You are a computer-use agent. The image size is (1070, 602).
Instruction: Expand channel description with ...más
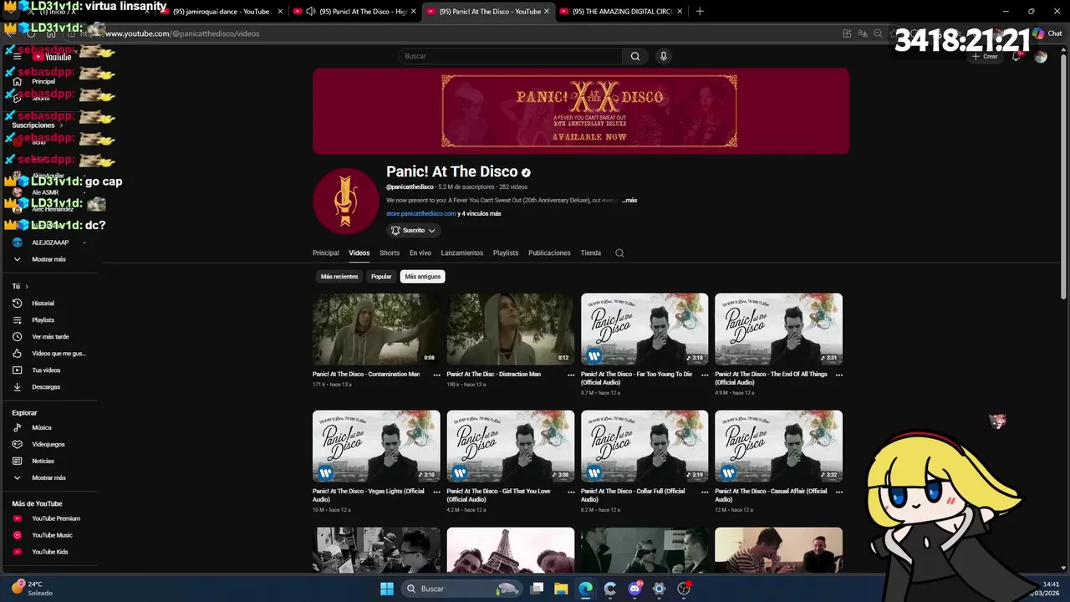(629, 201)
